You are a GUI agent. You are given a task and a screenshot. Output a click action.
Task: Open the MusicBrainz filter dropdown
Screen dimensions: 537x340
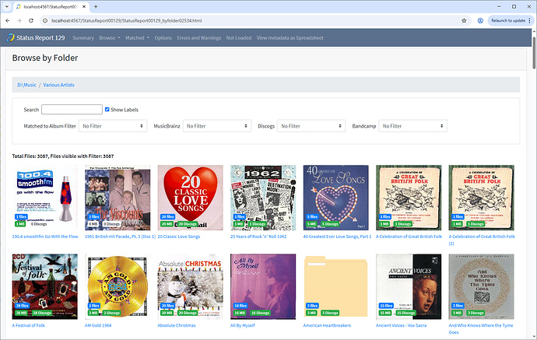click(x=217, y=126)
